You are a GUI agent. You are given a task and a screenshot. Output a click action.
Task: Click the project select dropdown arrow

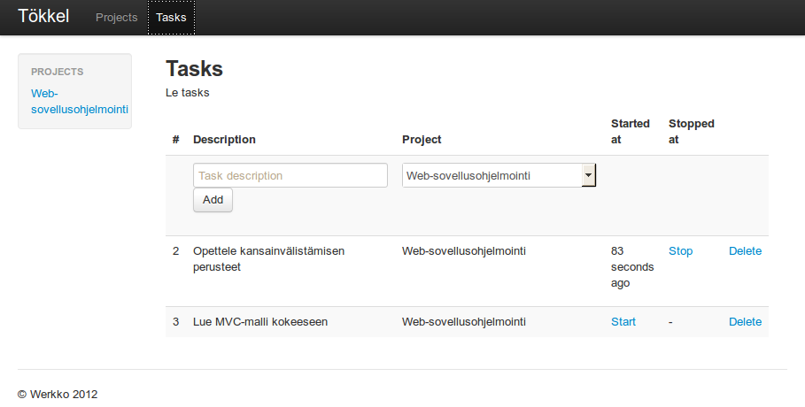pos(588,175)
